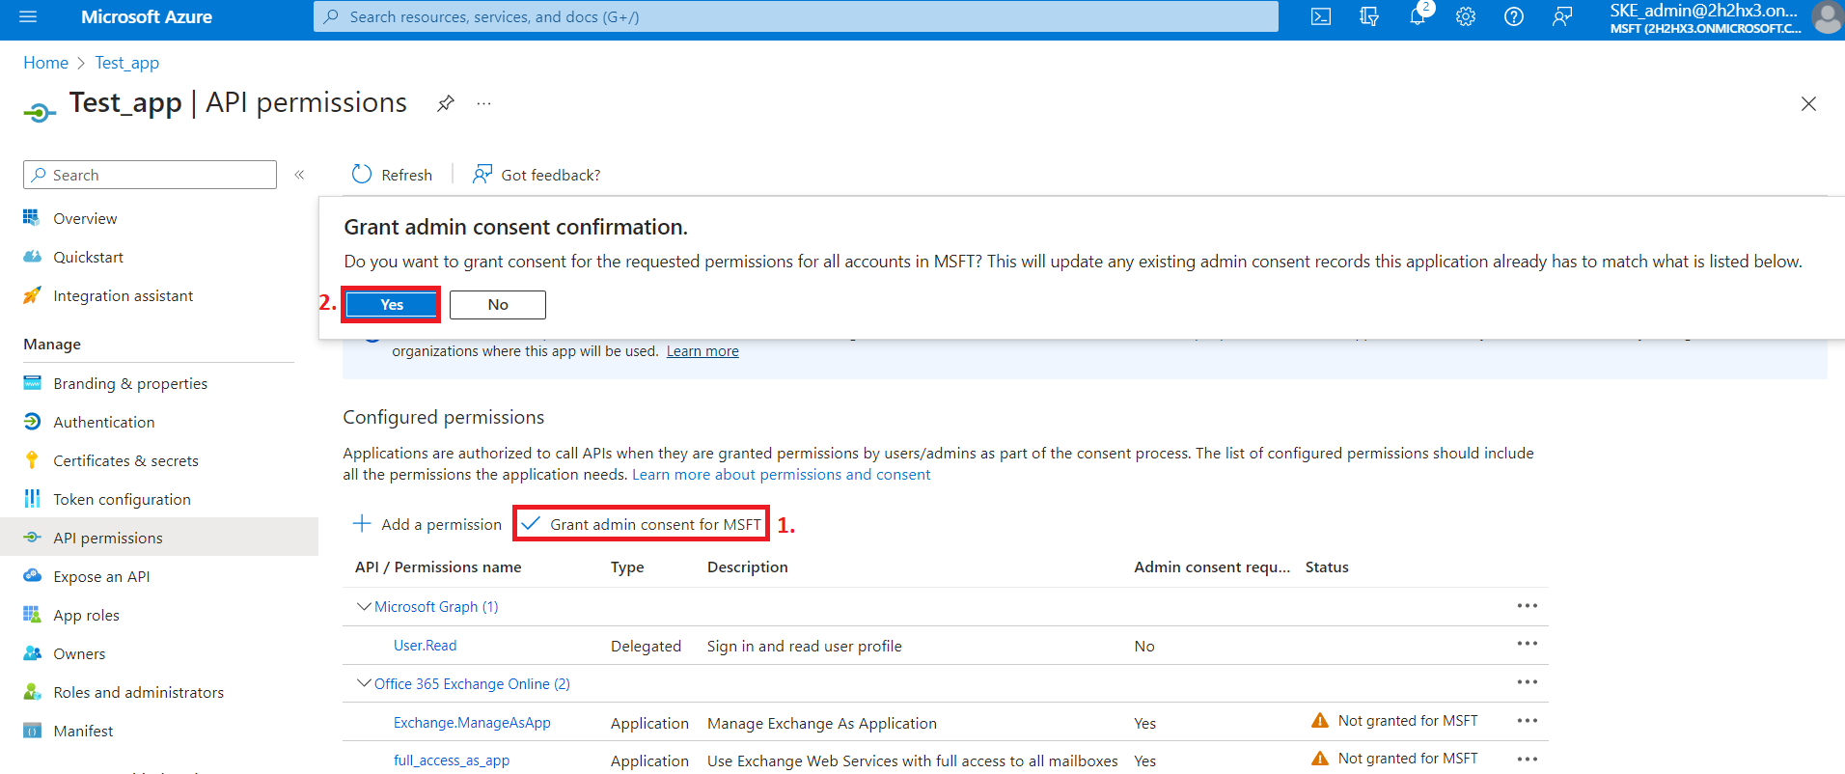Screen dimensions: 1845x774
Task: Click the No button in confirmation
Action: coord(497,305)
